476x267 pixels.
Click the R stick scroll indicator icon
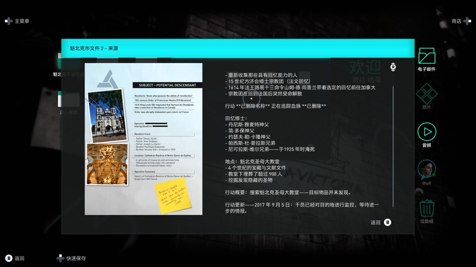(x=393, y=67)
